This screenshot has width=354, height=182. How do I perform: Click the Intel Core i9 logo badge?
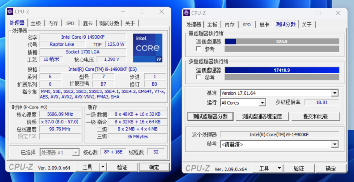point(147,48)
